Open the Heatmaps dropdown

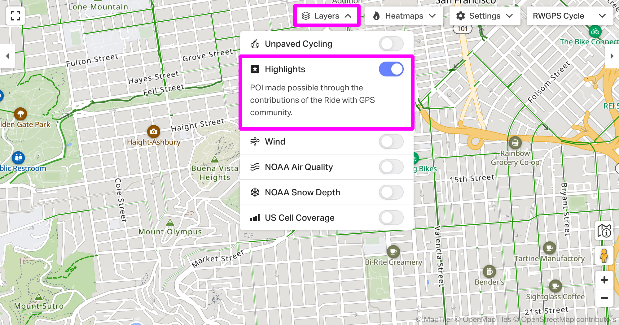click(x=404, y=16)
